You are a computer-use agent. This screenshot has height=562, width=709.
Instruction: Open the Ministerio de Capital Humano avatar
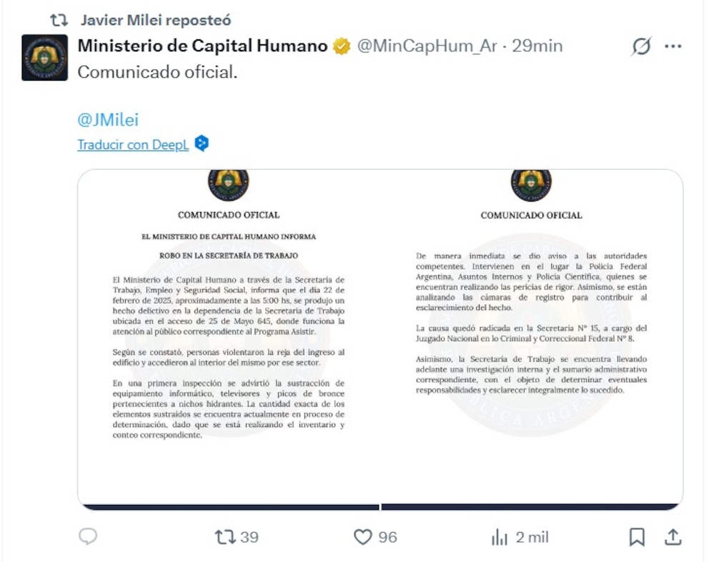[44, 57]
